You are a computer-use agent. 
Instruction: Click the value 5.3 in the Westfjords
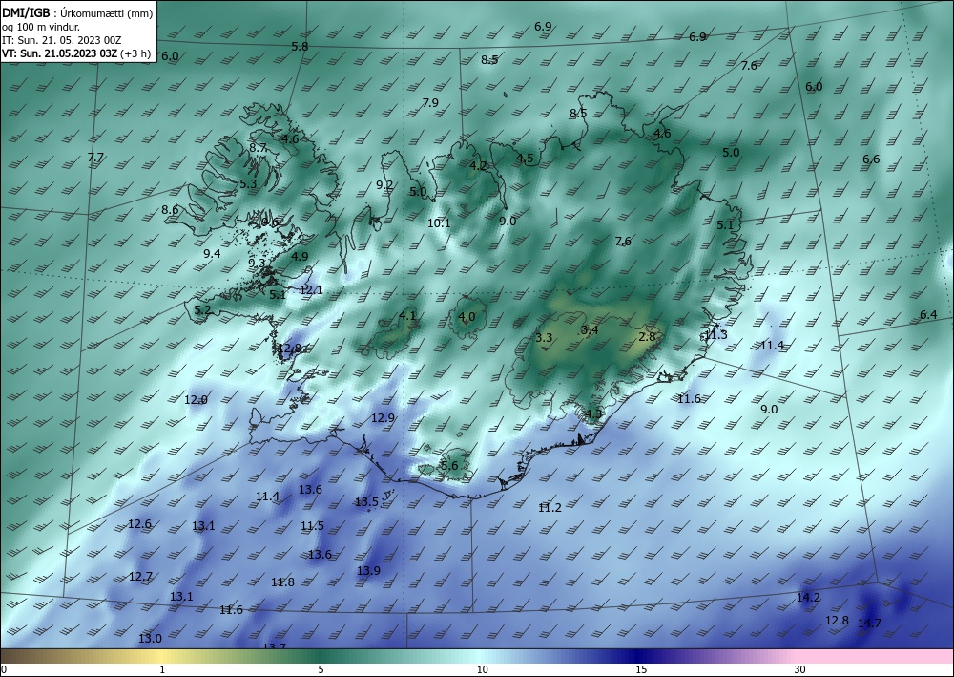[x=248, y=183]
